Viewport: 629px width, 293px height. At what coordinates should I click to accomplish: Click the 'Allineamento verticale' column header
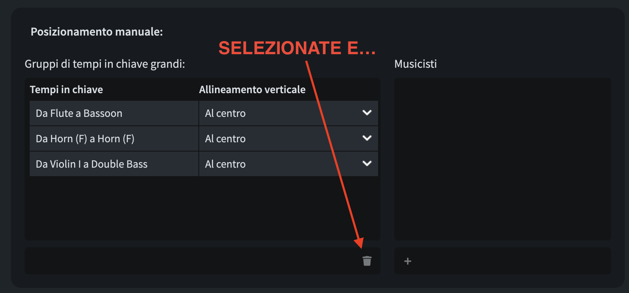252,90
